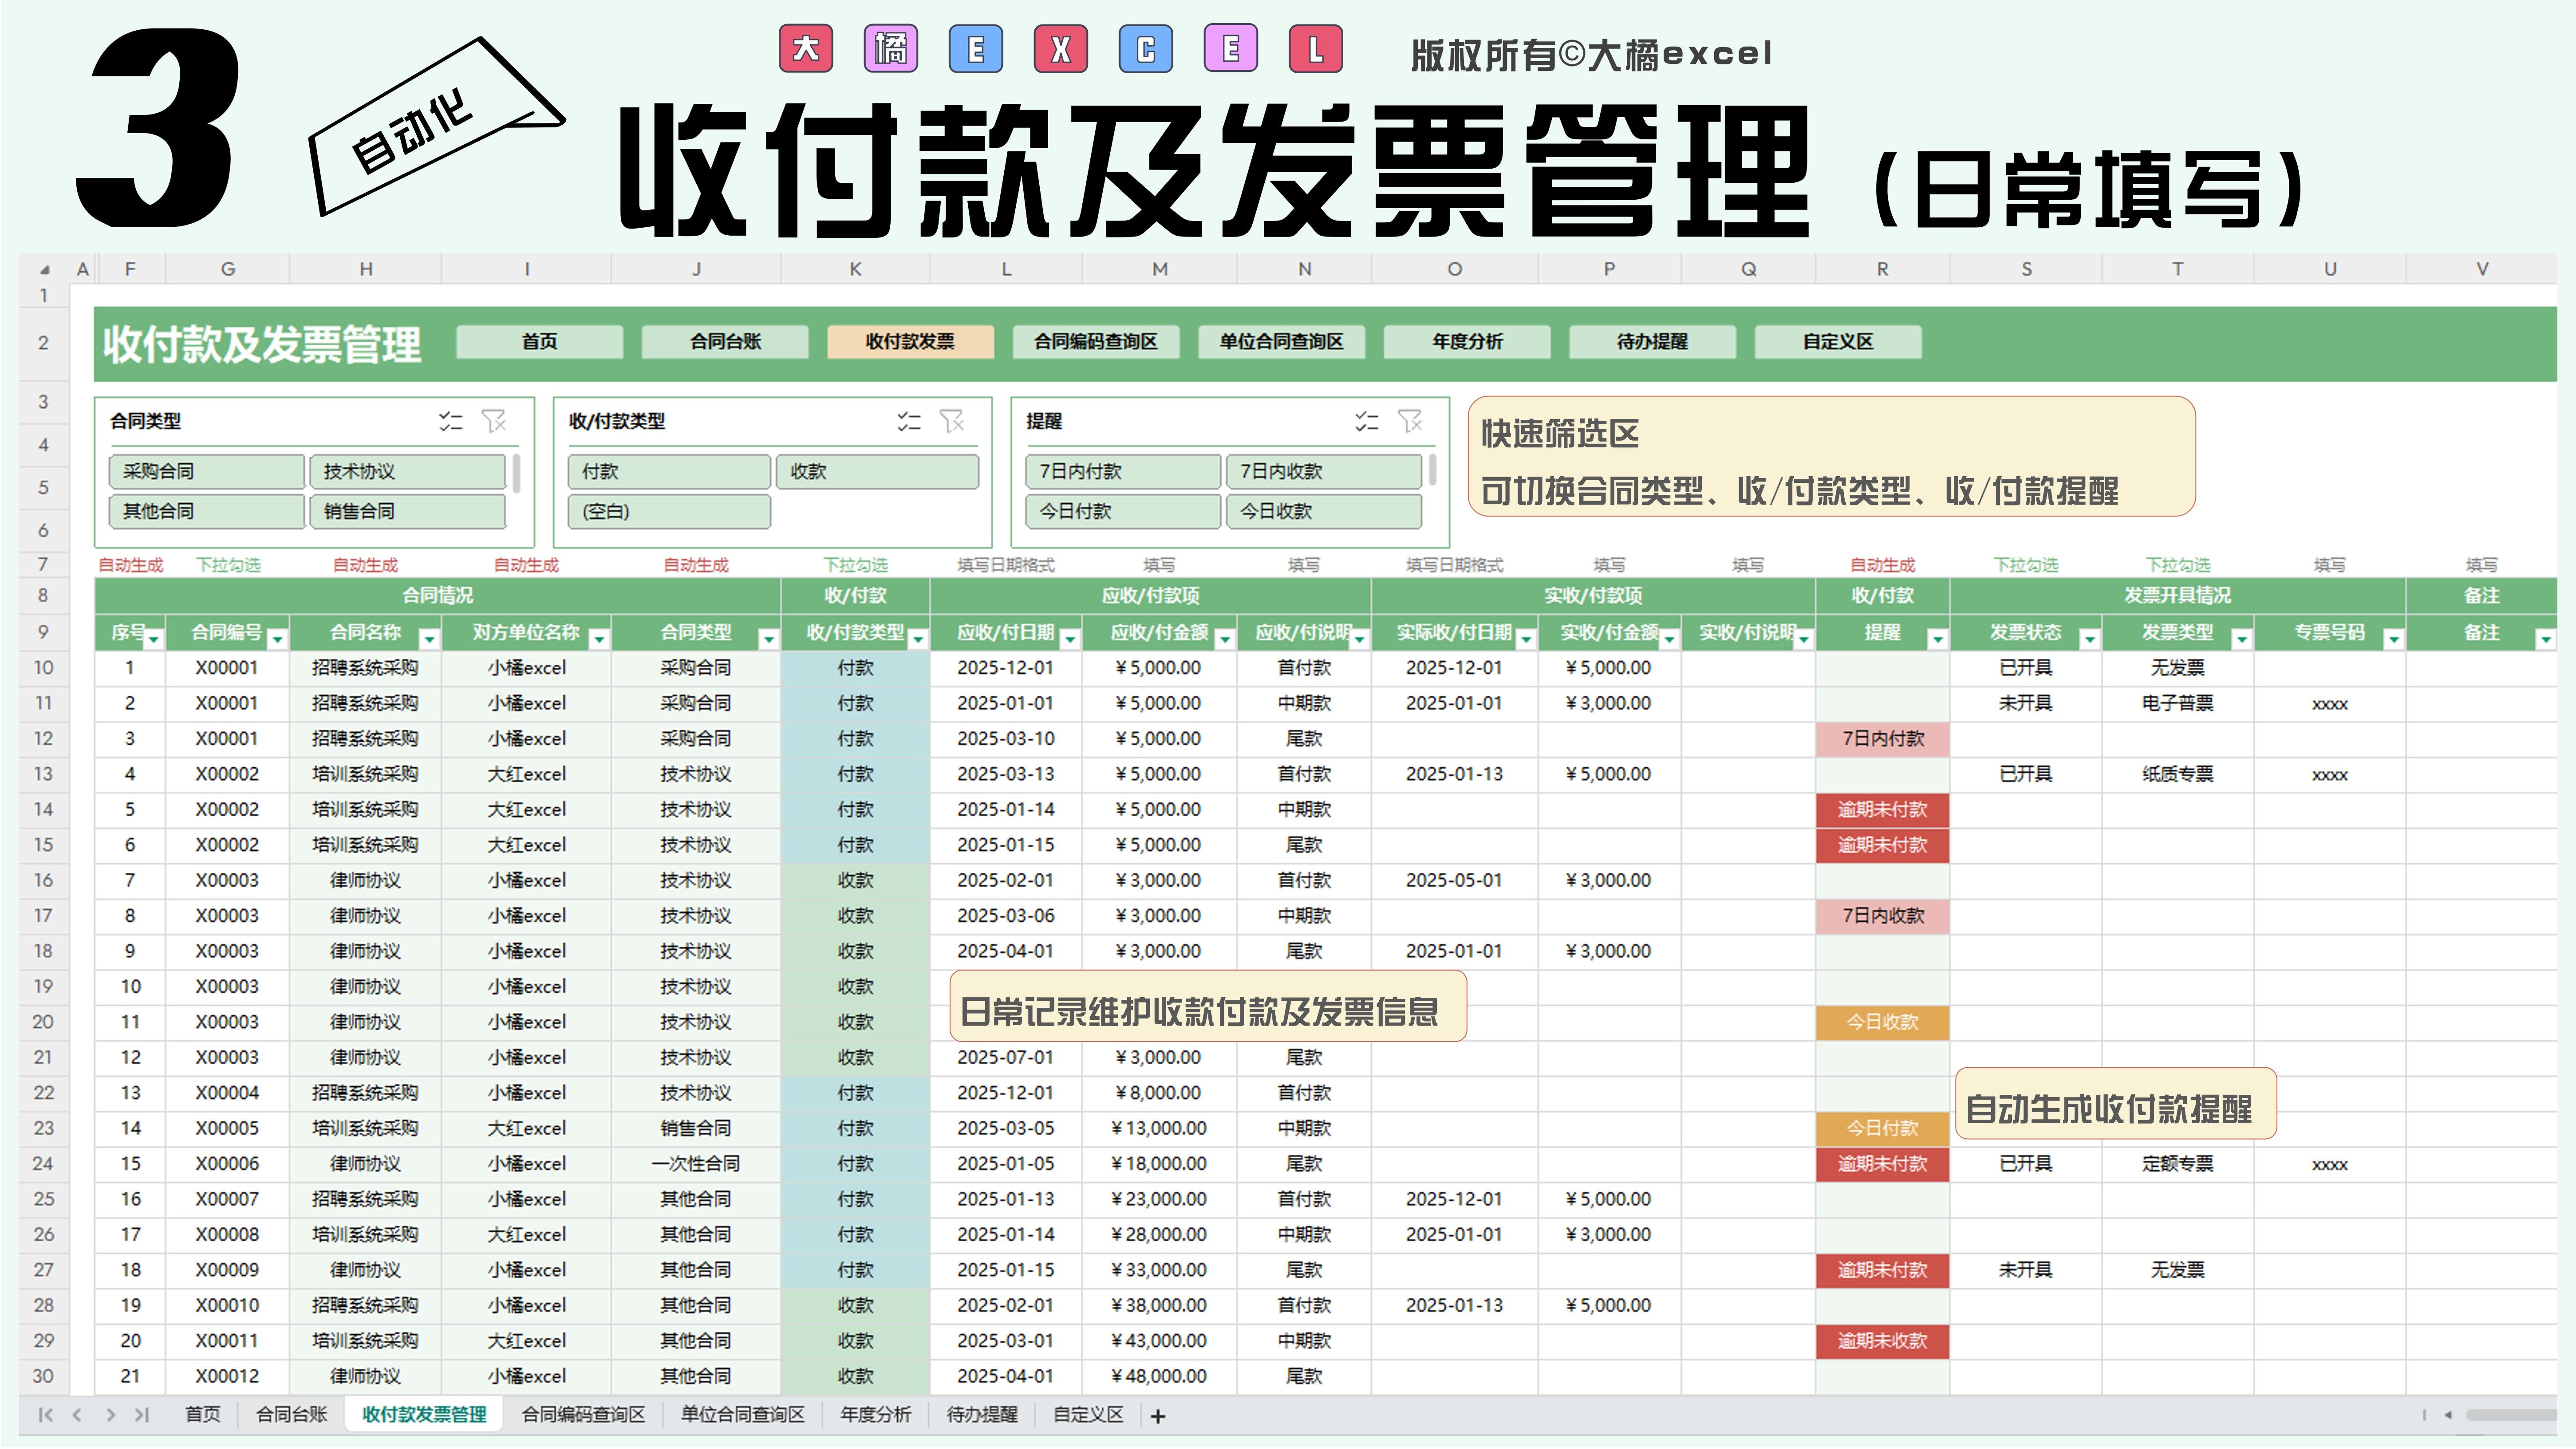Viewport: 2576px width, 1449px height.
Task: Add a new sheet with plus icon
Action: click(x=1158, y=1416)
